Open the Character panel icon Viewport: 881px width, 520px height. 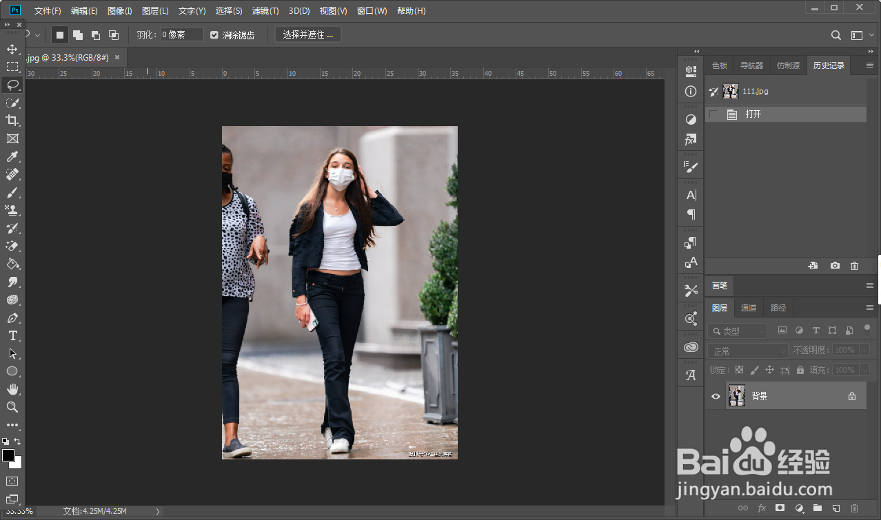click(x=691, y=195)
